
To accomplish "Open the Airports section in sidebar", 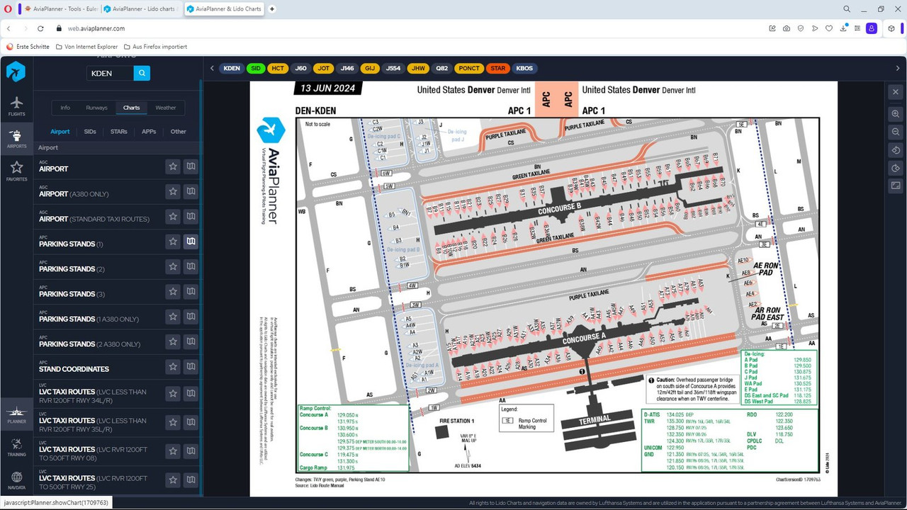I will pos(16,138).
